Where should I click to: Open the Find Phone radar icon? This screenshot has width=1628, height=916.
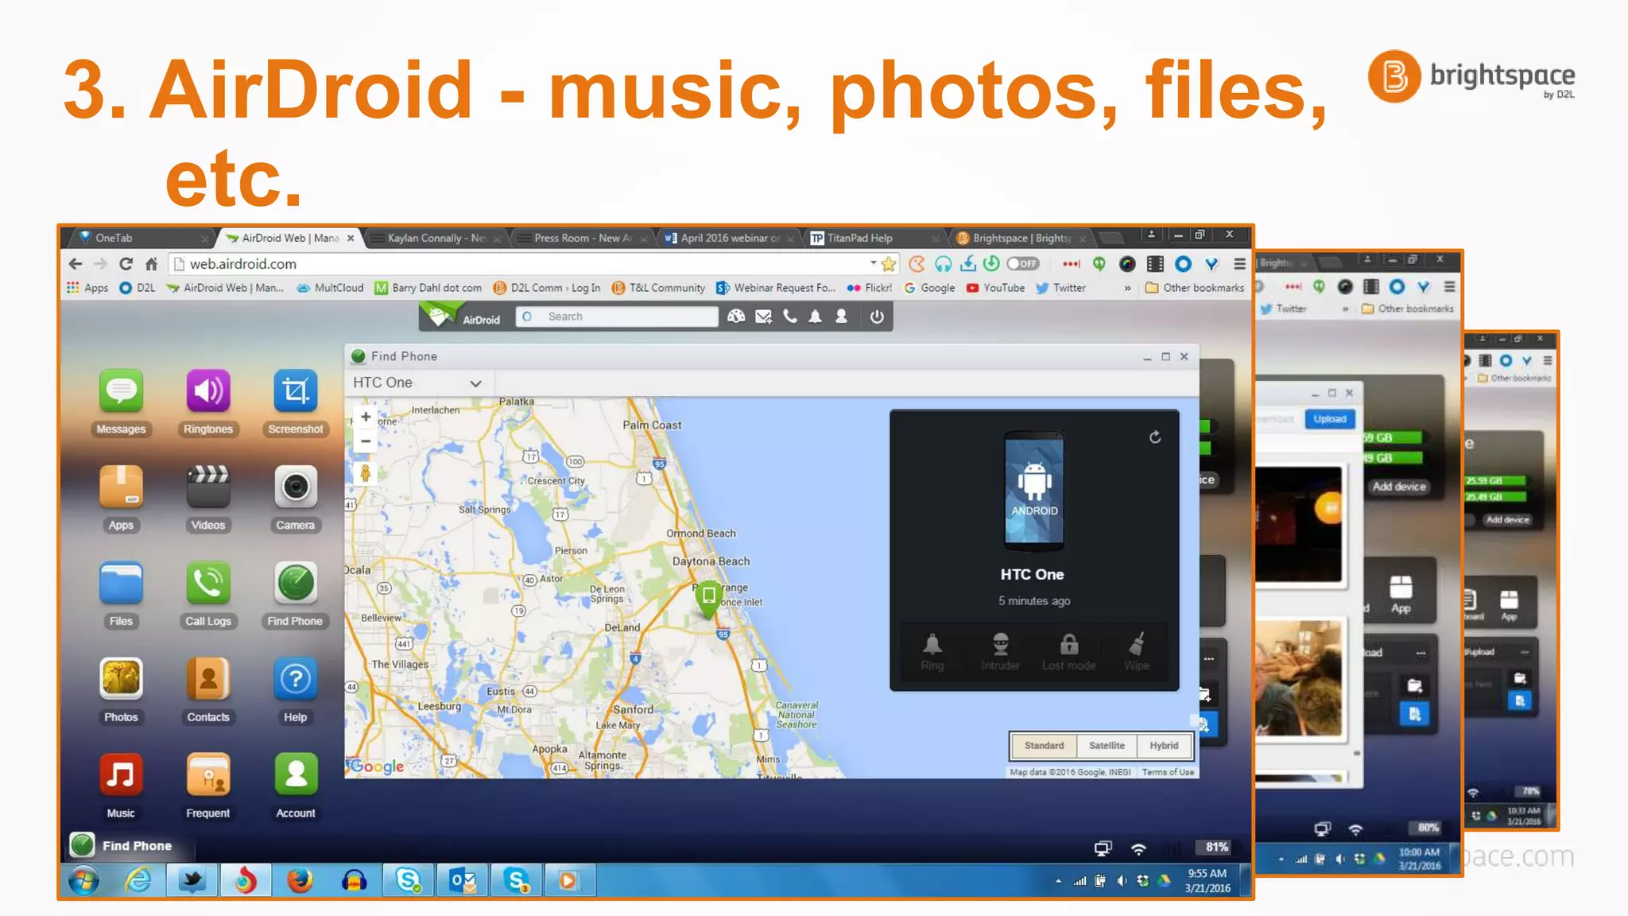[x=296, y=583]
